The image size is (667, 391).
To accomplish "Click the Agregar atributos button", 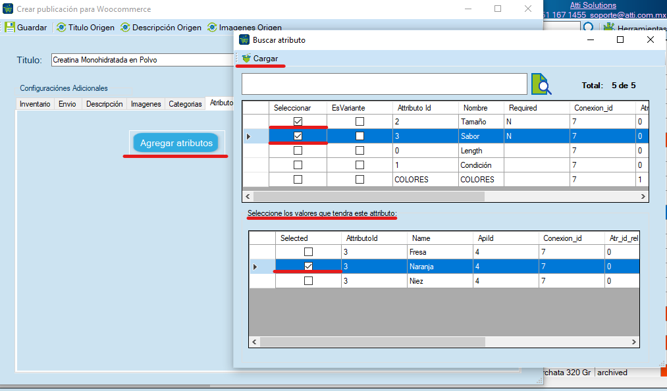I will pyautogui.click(x=176, y=143).
